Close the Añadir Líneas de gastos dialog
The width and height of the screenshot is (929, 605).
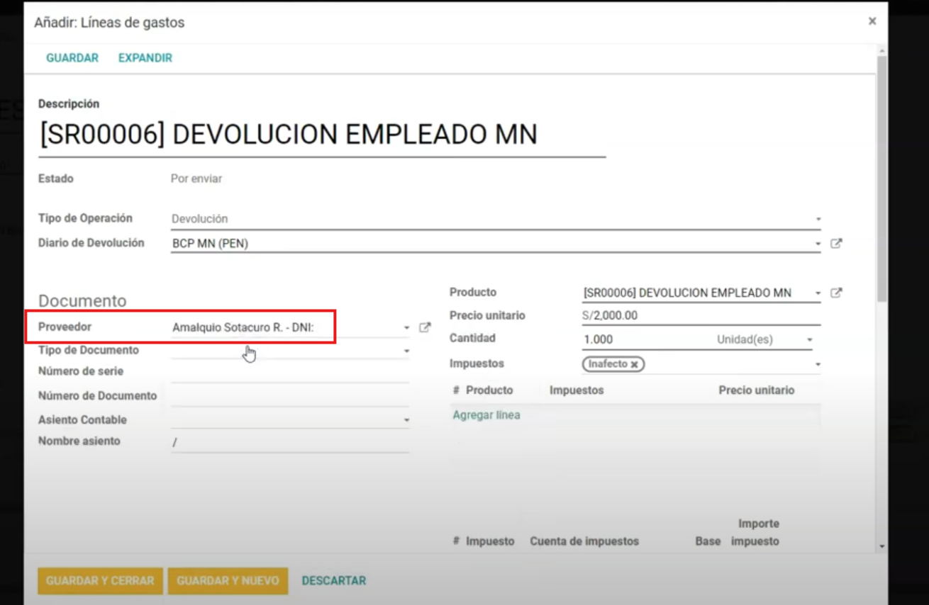point(872,21)
